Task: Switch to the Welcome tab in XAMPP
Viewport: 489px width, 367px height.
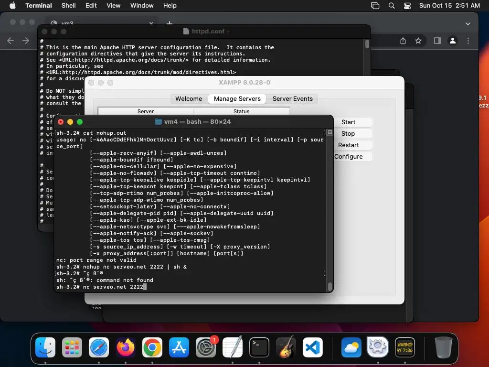Action: point(189,98)
